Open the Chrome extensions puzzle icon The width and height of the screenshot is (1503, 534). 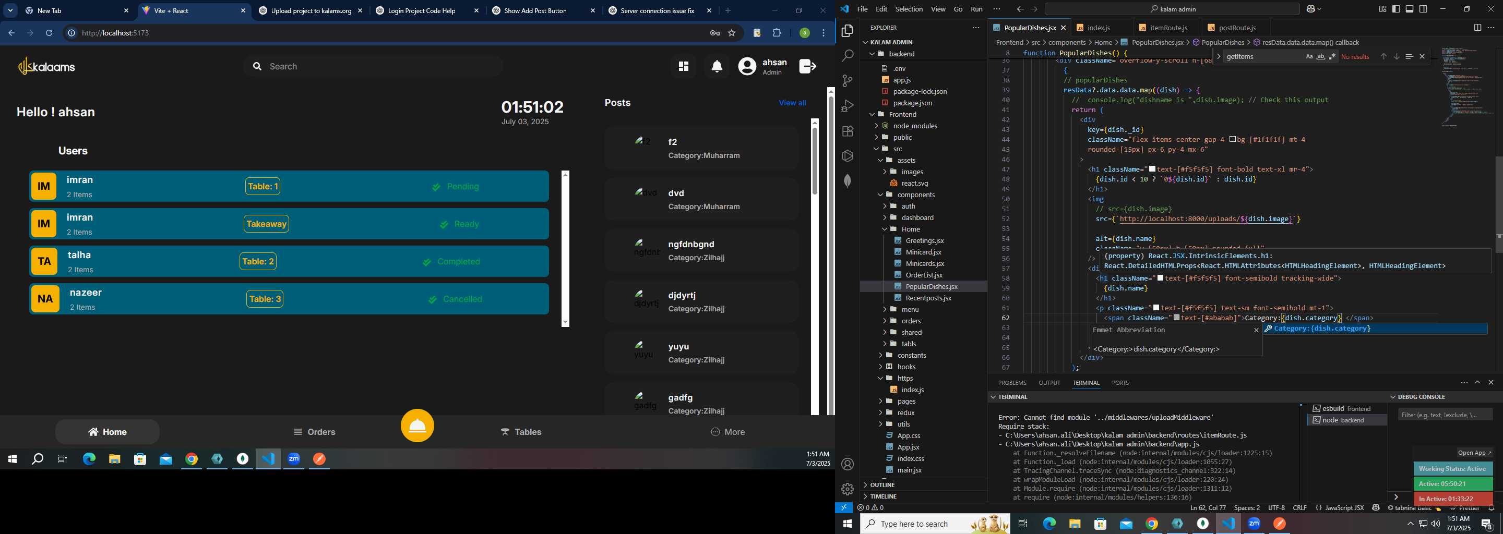click(x=777, y=33)
